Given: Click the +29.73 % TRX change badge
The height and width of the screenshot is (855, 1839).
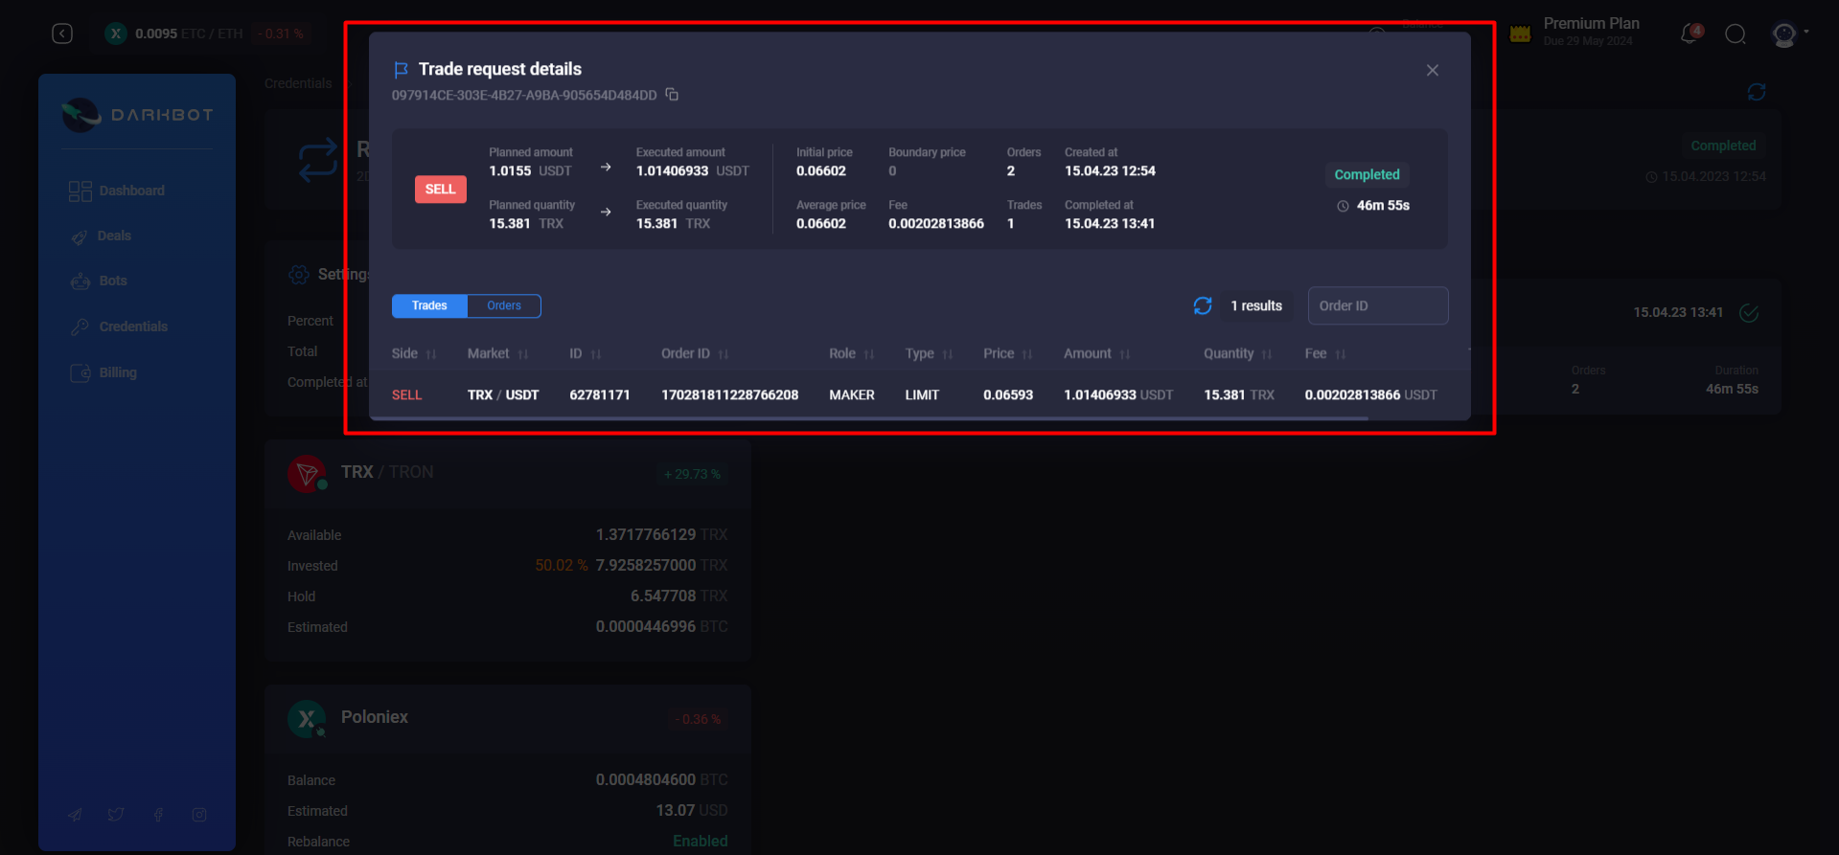Looking at the screenshot, I should point(692,474).
